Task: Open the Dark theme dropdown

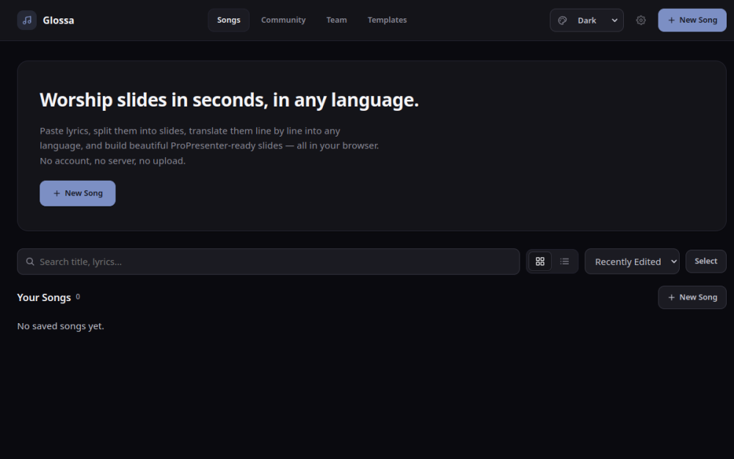Action: point(586,20)
